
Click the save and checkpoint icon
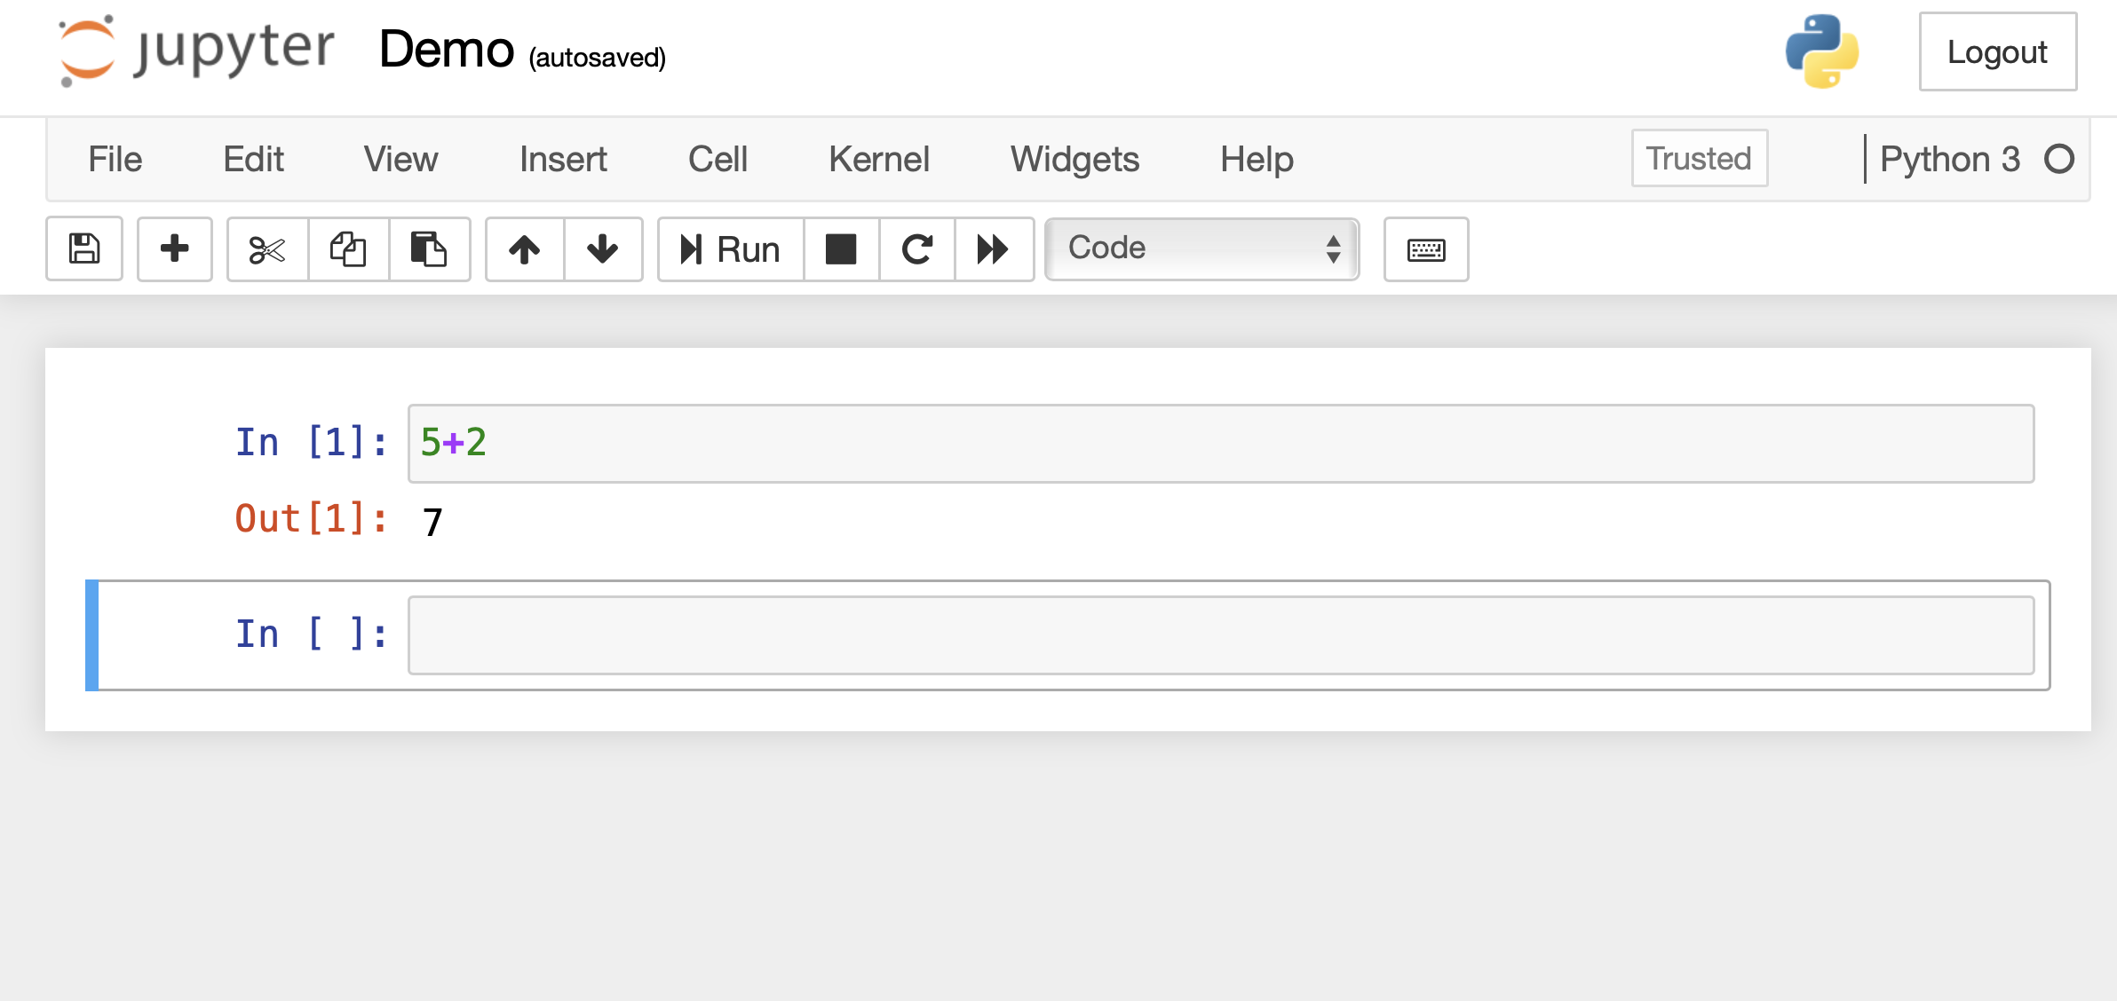coord(84,248)
